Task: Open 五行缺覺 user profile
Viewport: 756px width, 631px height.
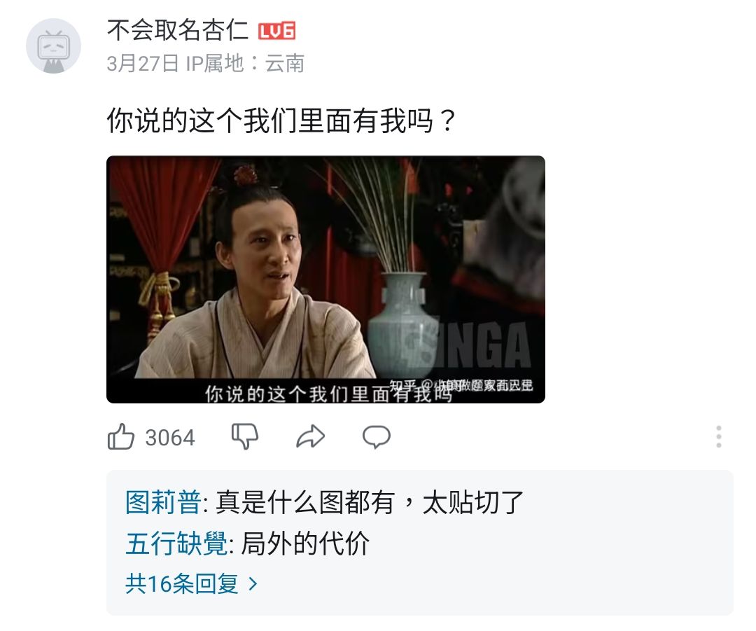Action: (176, 543)
